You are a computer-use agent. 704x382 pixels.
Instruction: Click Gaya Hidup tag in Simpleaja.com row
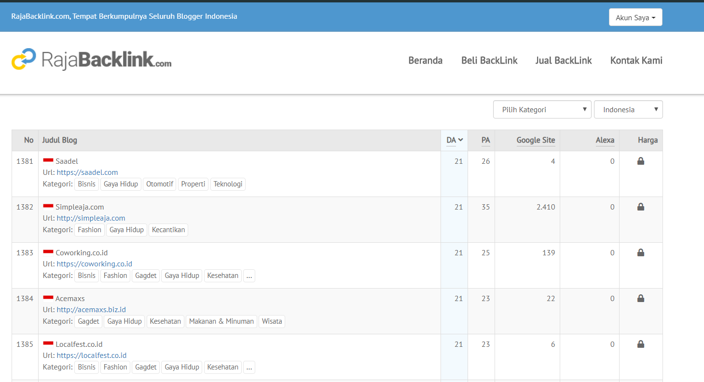[126, 230]
